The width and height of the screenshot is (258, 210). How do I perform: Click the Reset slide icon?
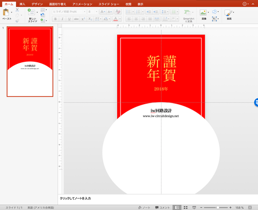42,15
